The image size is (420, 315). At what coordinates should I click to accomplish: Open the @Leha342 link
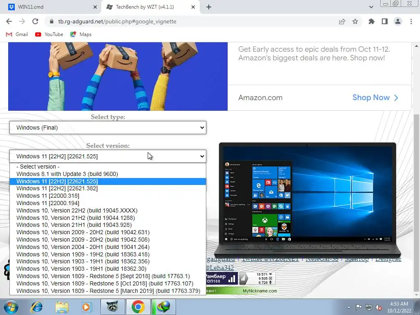pos(220,267)
